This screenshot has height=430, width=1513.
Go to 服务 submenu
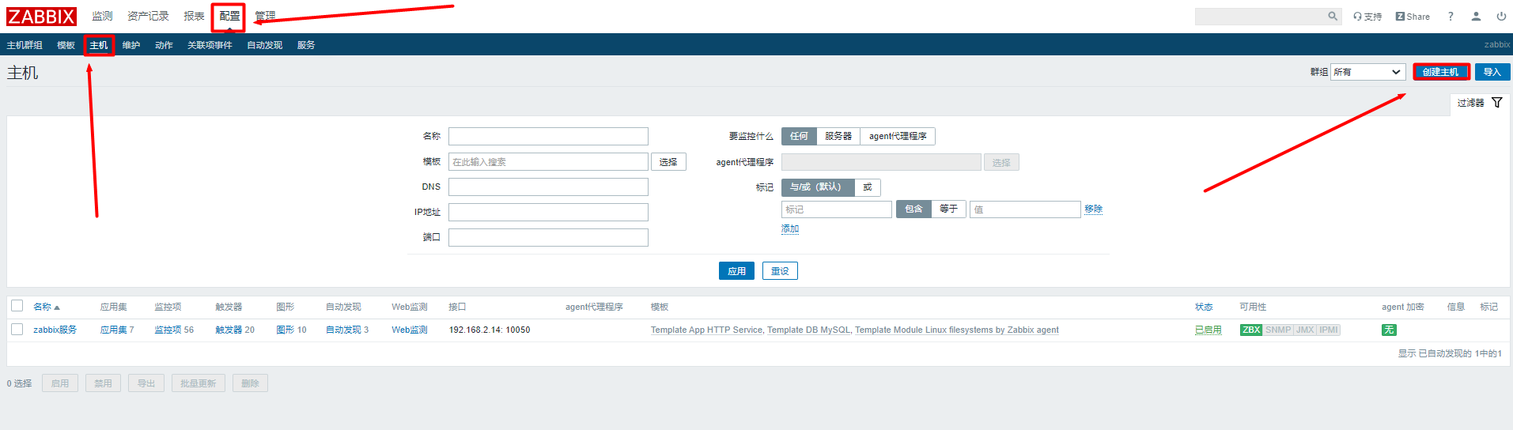tap(306, 45)
